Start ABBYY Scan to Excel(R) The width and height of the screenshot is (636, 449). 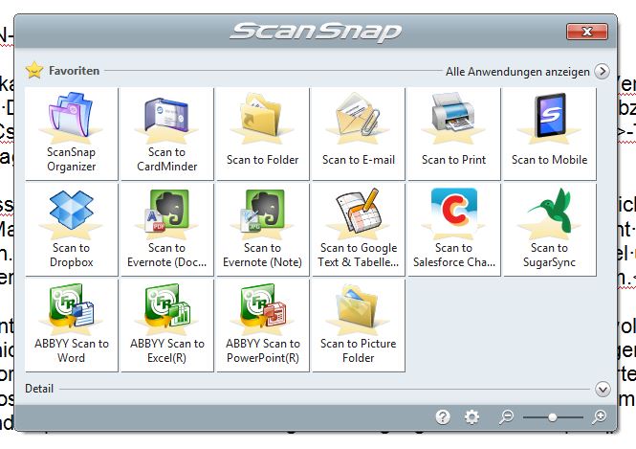167,326
